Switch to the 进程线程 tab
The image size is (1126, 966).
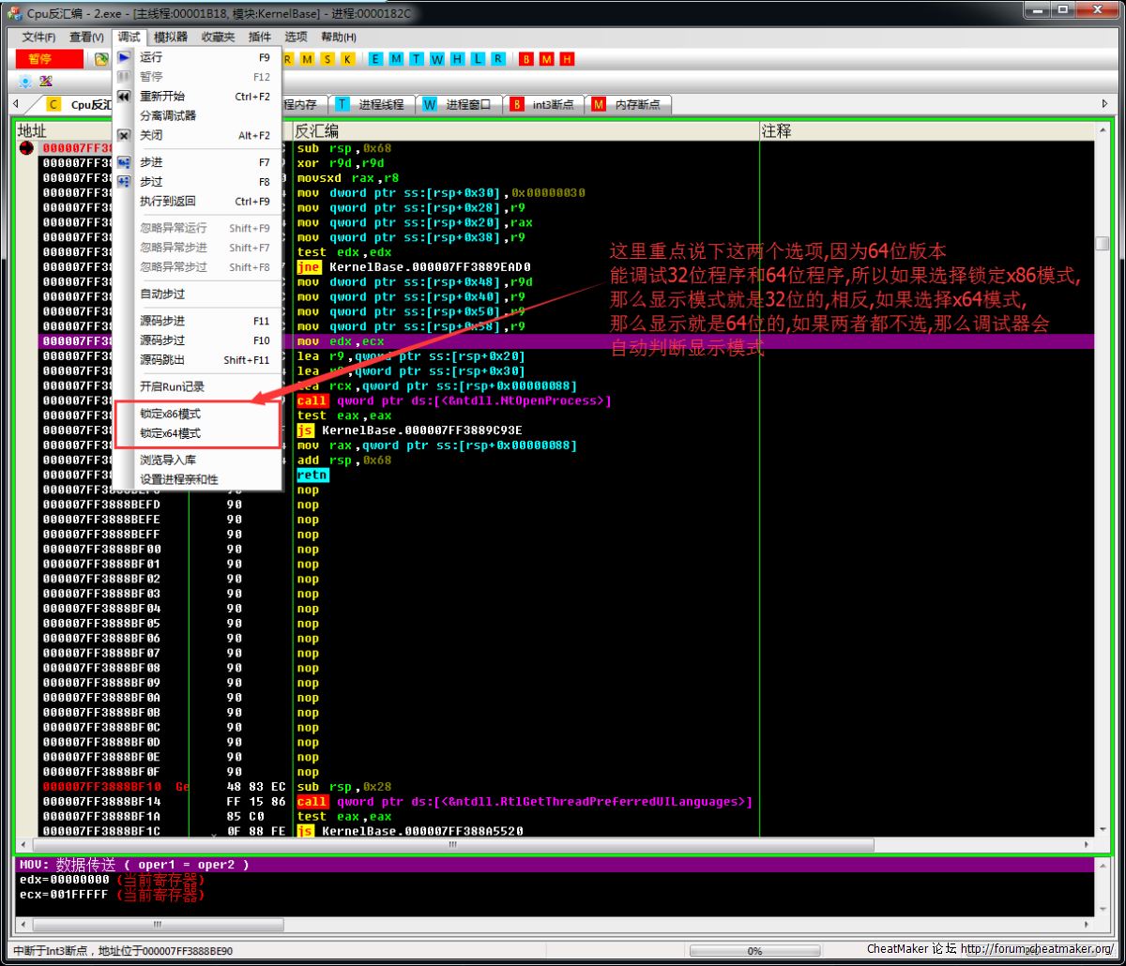pyautogui.click(x=381, y=104)
